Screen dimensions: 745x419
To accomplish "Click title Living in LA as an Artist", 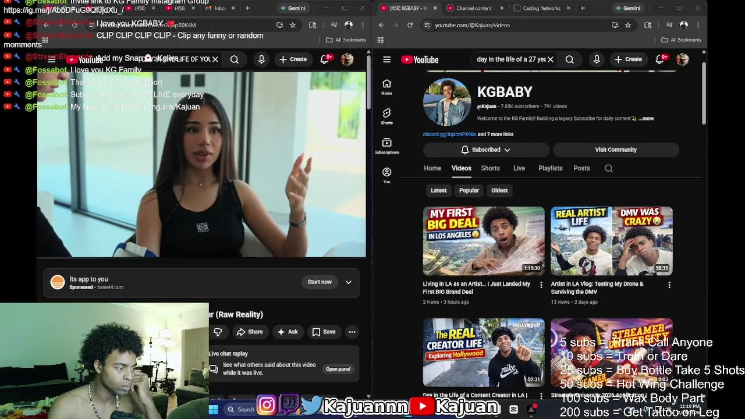I will pyautogui.click(x=476, y=288).
